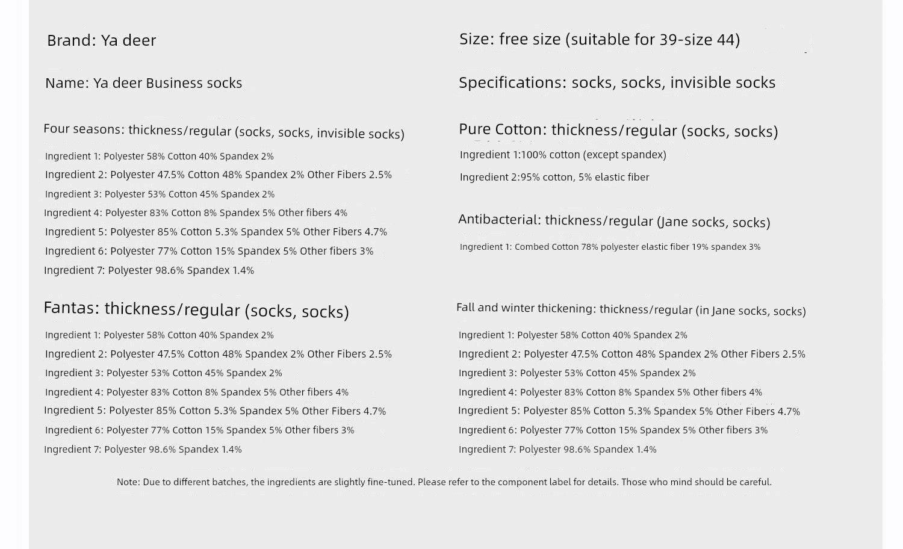The width and height of the screenshot is (903, 549).
Task: Select "100% cotton (except spandex)" ingredient line
Action: pos(563,155)
